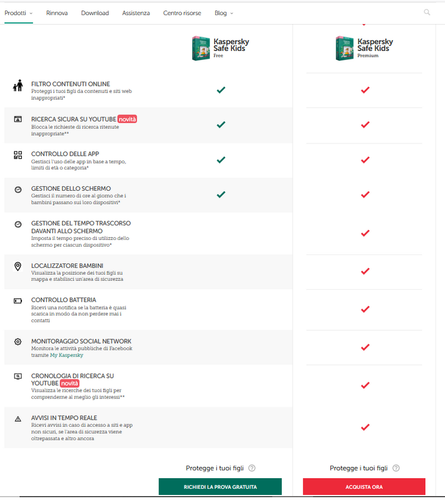Image resolution: width=445 pixels, height=500 pixels.
Task: Click the Localizzatore Bambini map pin icon
Action: point(18,266)
